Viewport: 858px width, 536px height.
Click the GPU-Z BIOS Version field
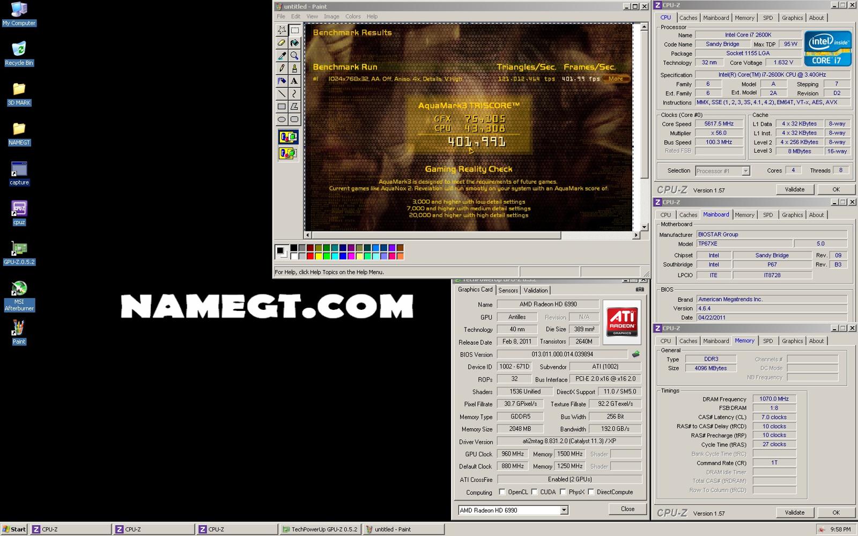(x=562, y=354)
